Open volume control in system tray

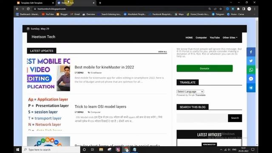pos(229,150)
